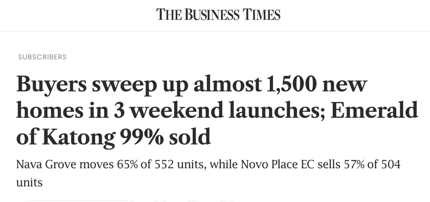This screenshot has width=430, height=202.
Task: Click the third round icon at bottom edge
Action: pos(226,201)
